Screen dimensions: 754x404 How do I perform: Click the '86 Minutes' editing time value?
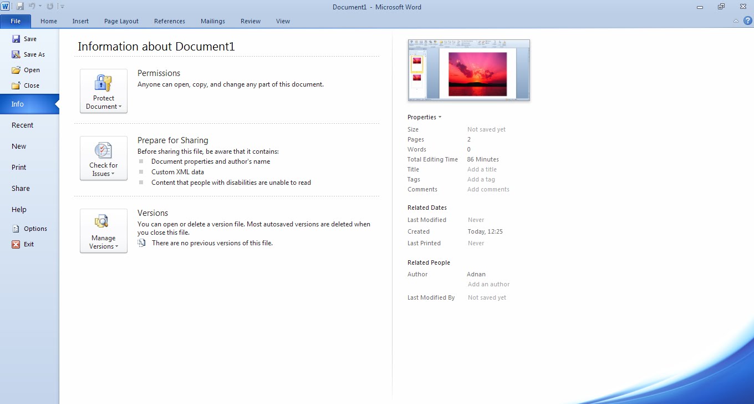[483, 159]
